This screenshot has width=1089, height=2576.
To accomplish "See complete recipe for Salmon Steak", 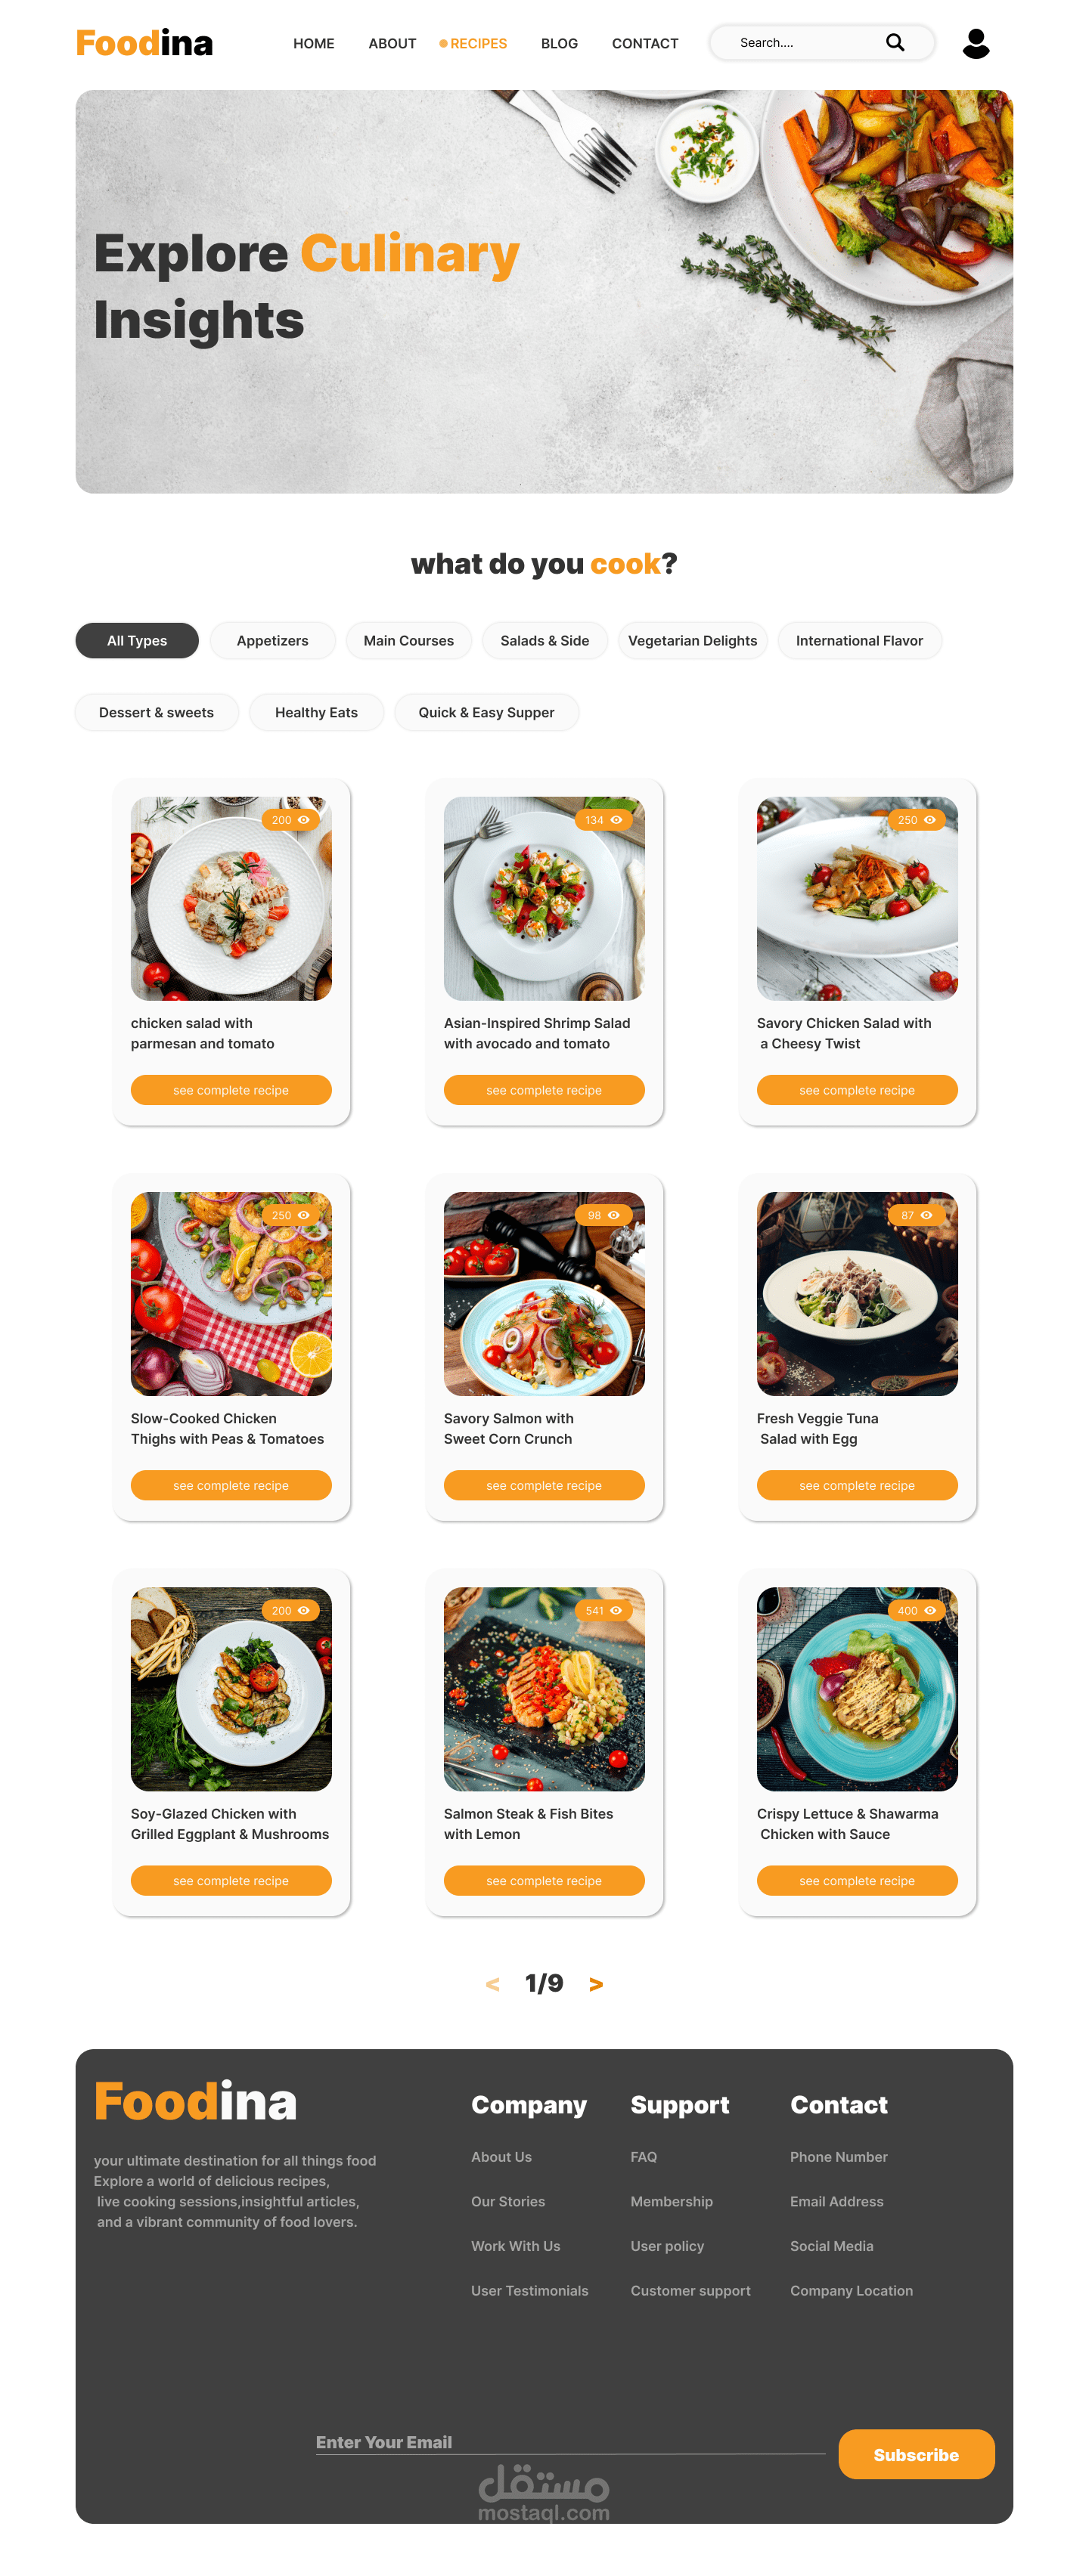I will pos(544,1881).
